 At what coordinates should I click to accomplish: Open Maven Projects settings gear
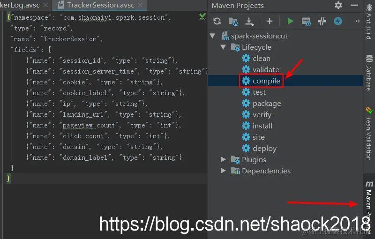pyautogui.click(x=338, y=5)
